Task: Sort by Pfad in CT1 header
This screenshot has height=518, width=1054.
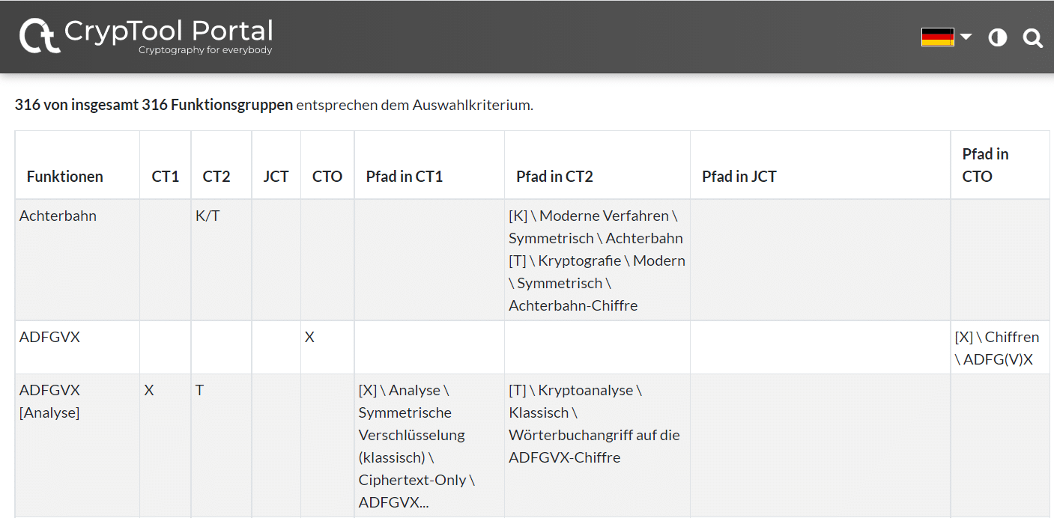Action: coord(405,177)
